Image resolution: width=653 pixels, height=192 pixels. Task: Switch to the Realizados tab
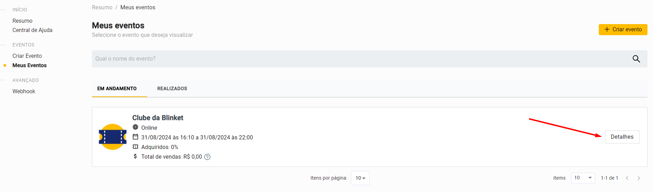172,88
